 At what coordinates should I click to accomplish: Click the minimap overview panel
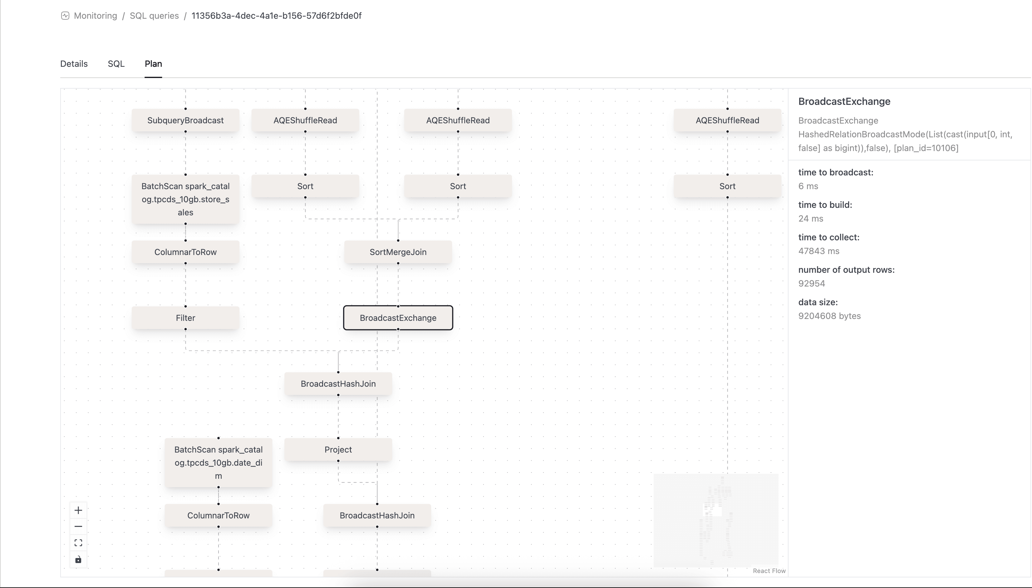coord(716,521)
